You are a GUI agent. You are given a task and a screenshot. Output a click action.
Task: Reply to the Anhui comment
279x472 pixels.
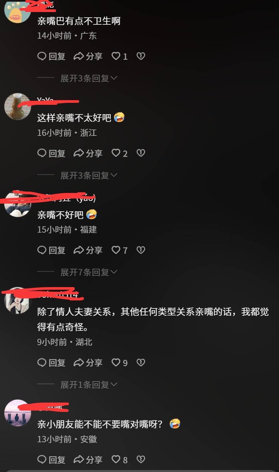tap(51, 460)
